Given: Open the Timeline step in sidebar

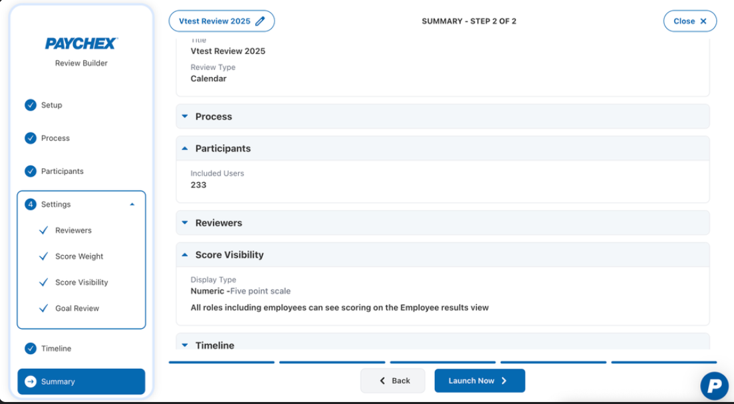Looking at the screenshot, I should [x=56, y=348].
